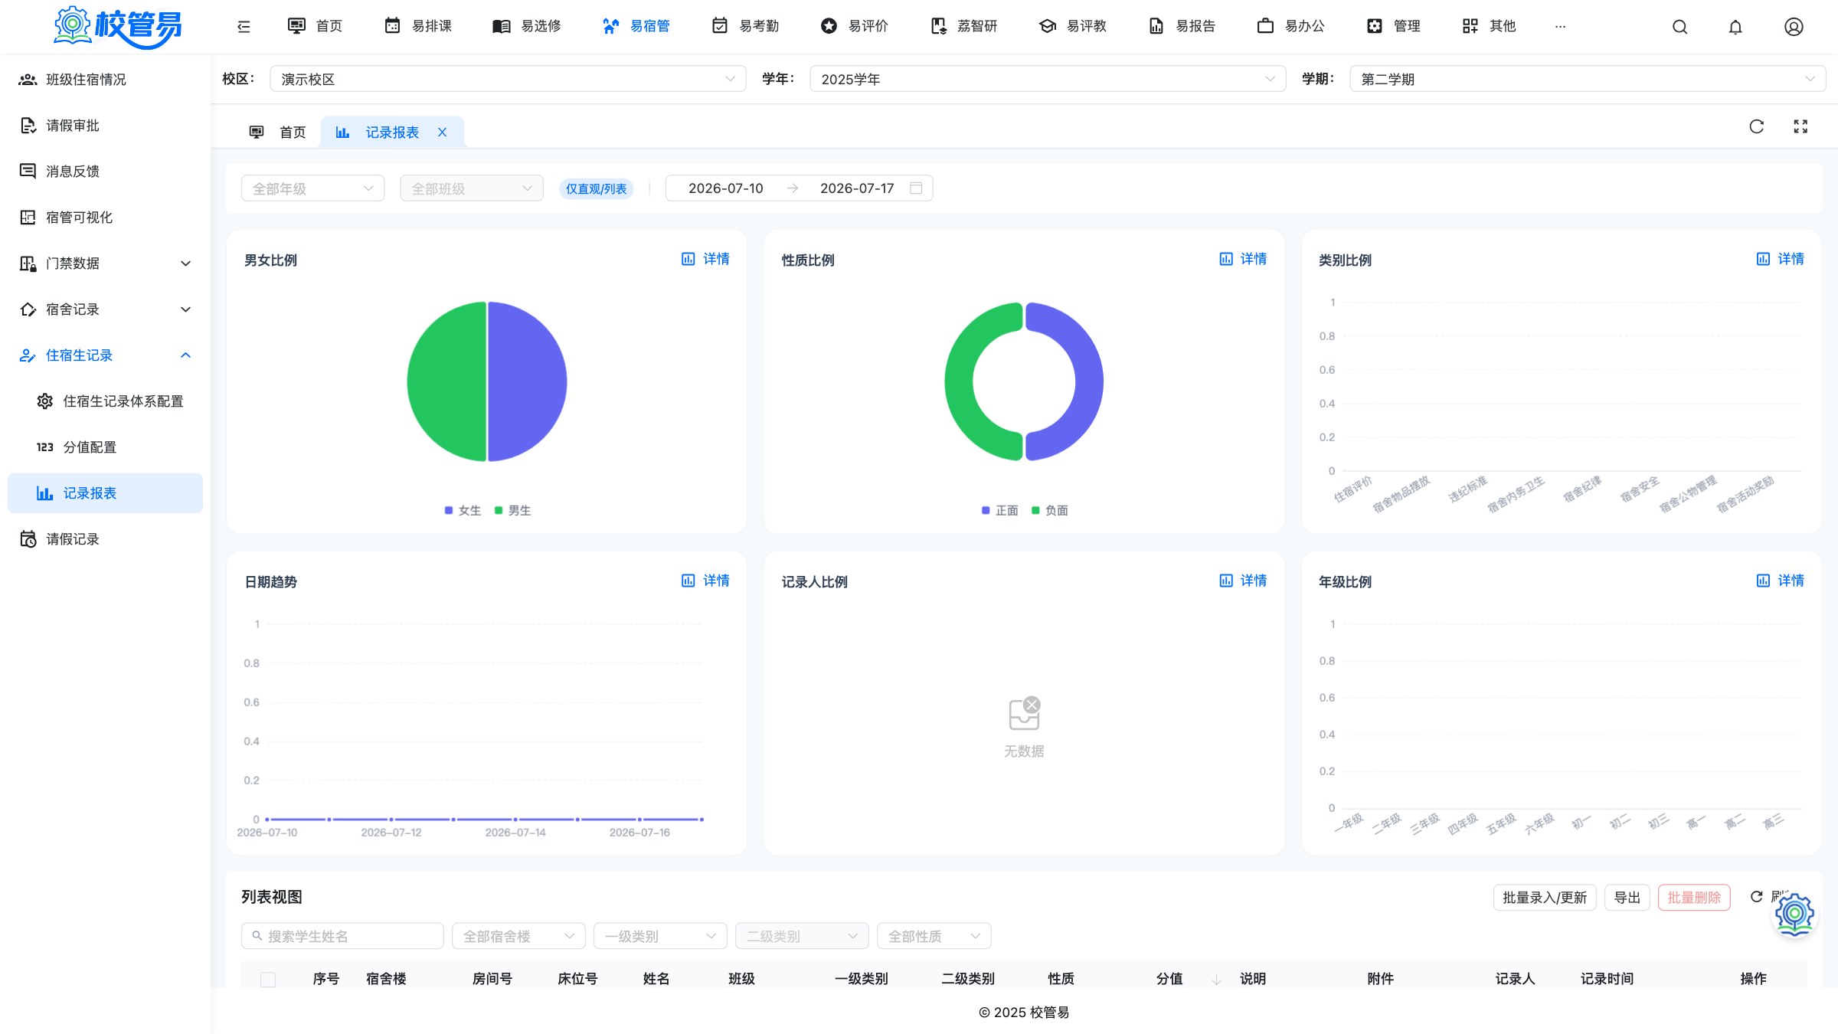Open the floating 校管易 assistant icon

click(x=1794, y=914)
